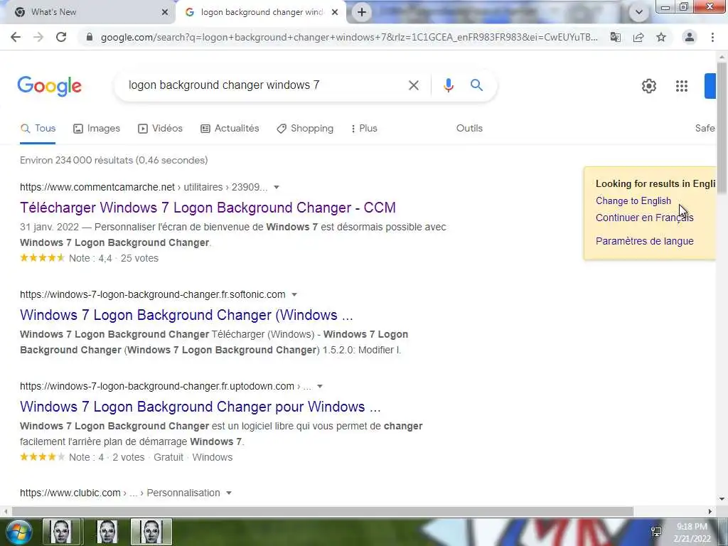Close the What's New tab

click(x=165, y=12)
